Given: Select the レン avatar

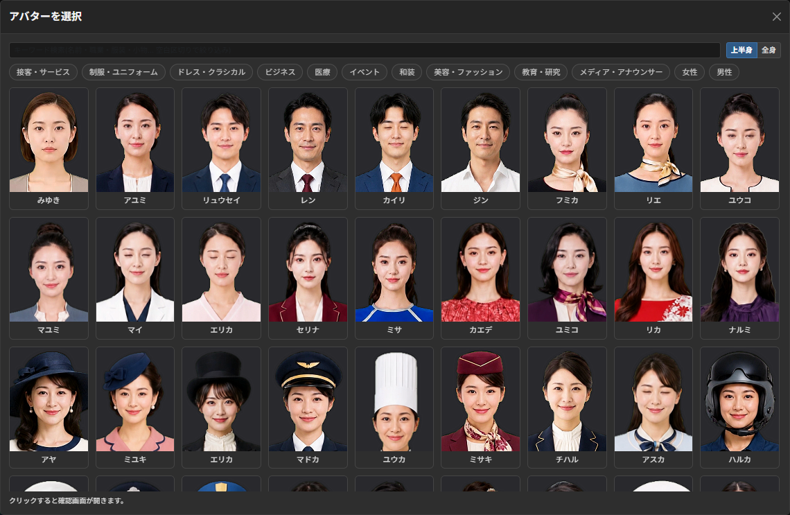Looking at the screenshot, I should pos(308,148).
